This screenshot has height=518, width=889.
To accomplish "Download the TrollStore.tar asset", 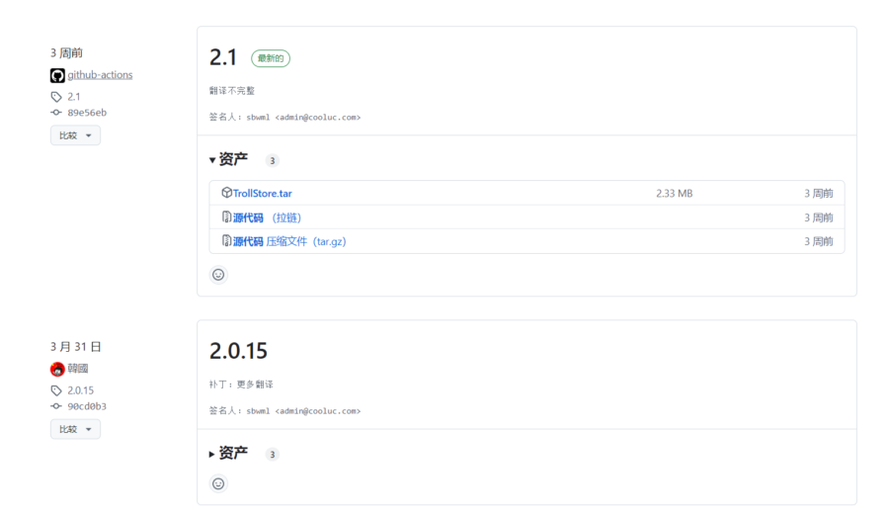I will pyautogui.click(x=263, y=194).
